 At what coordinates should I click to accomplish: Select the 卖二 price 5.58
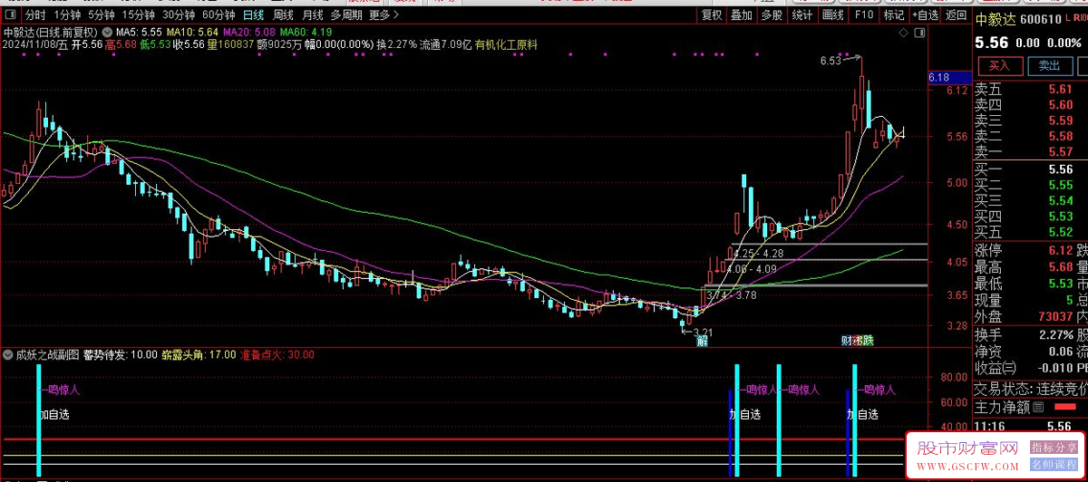[x=1060, y=136]
